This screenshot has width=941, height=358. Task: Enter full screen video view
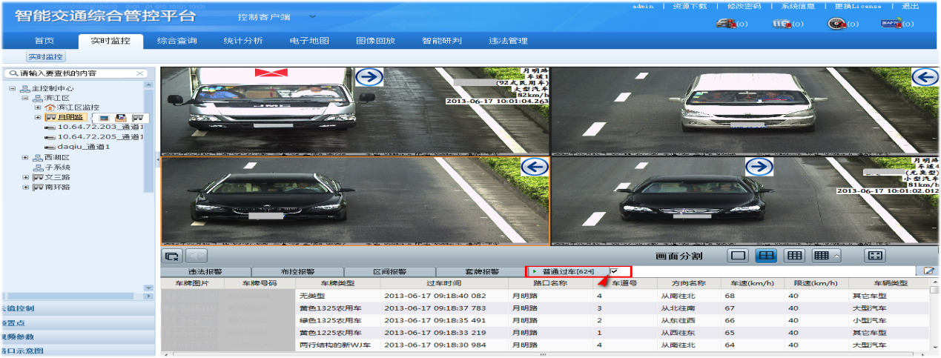[x=875, y=256]
